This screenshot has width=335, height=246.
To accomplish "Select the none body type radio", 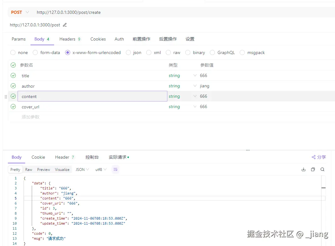I will [13, 52].
